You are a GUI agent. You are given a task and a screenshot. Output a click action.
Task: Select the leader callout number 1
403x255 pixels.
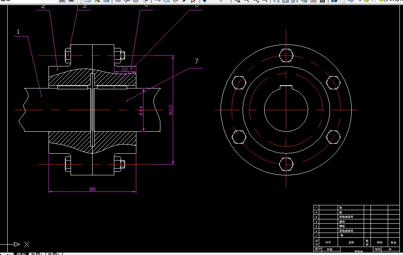click(x=18, y=32)
